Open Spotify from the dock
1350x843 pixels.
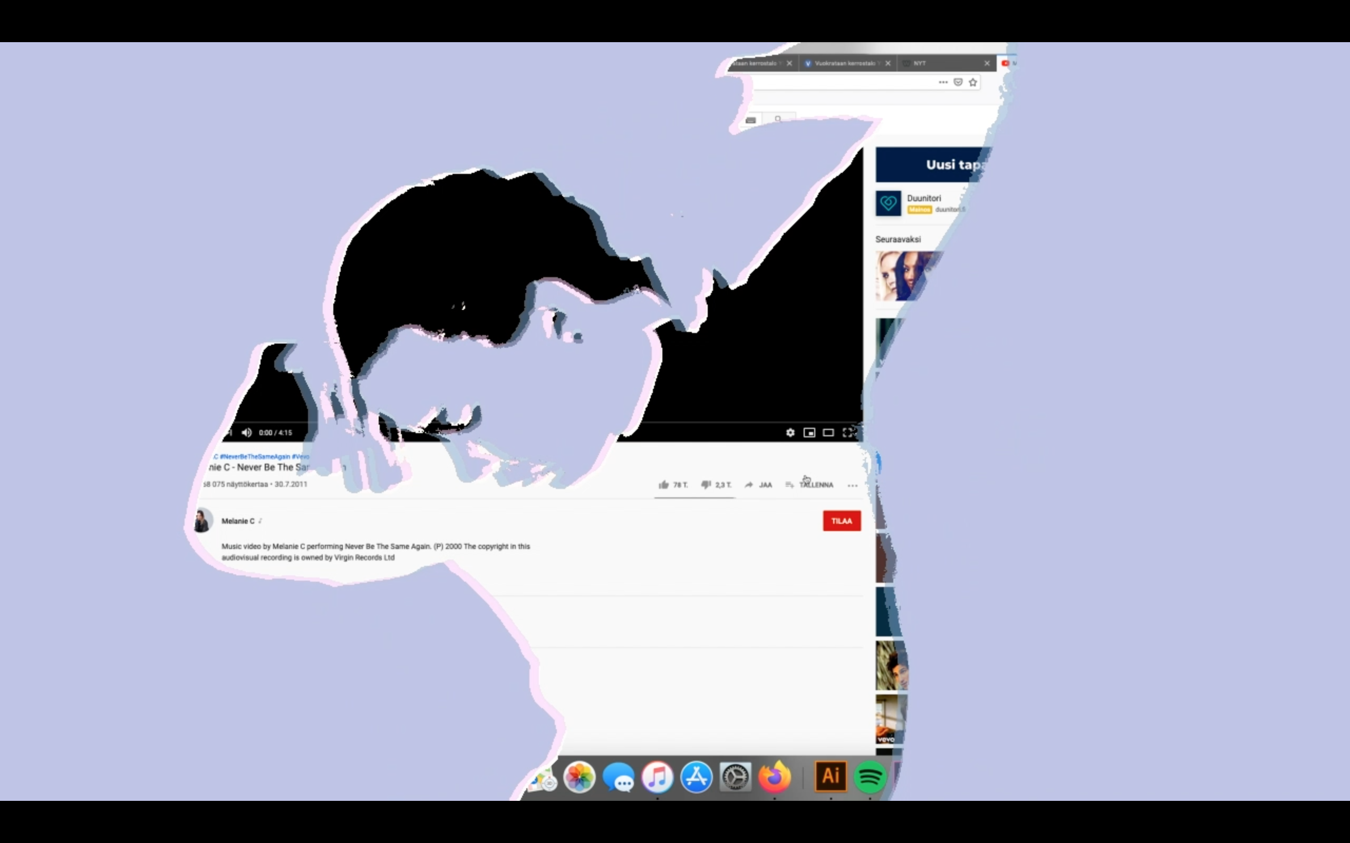click(869, 777)
